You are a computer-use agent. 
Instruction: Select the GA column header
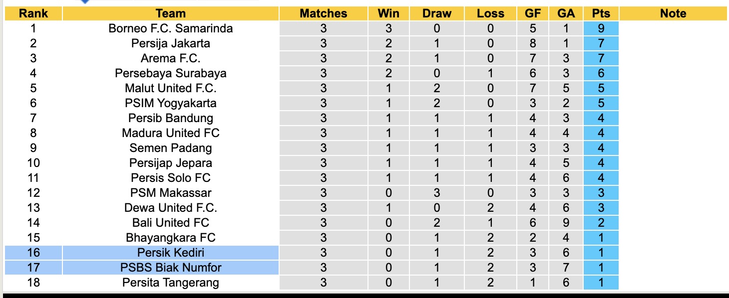click(566, 13)
